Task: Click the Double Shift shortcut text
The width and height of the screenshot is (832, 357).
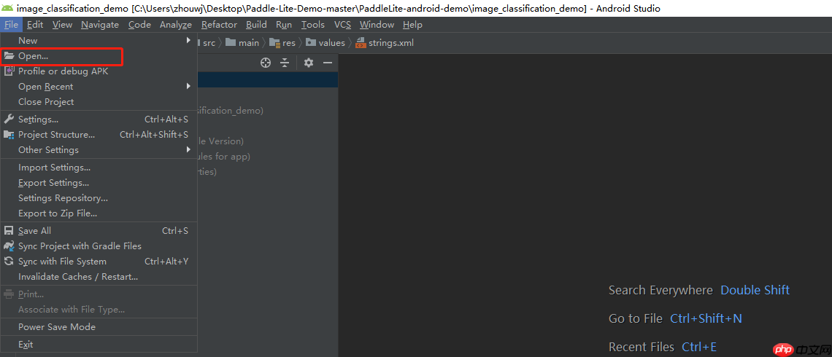Action: click(755, 290)
